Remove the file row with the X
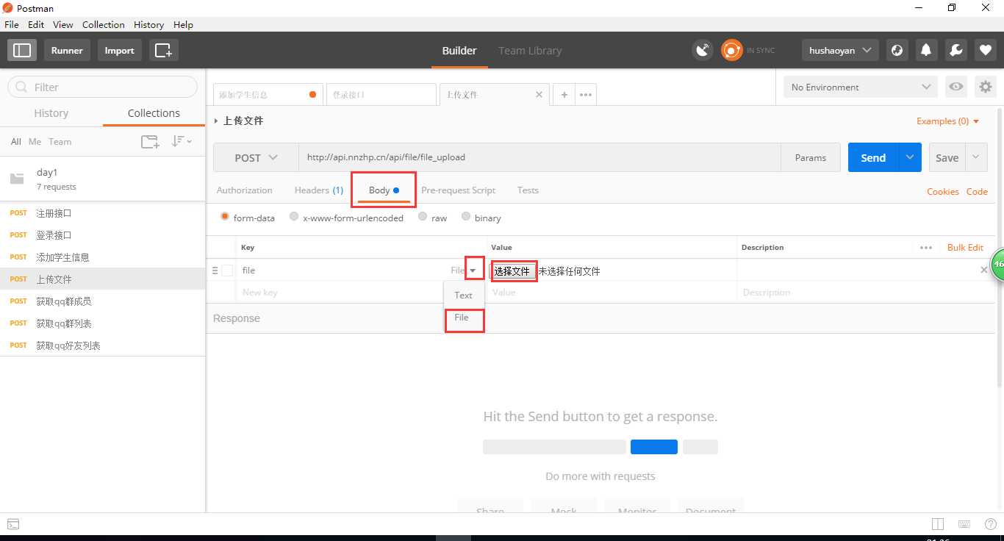This screenshot has height=541, width=1004. [984, 270]
